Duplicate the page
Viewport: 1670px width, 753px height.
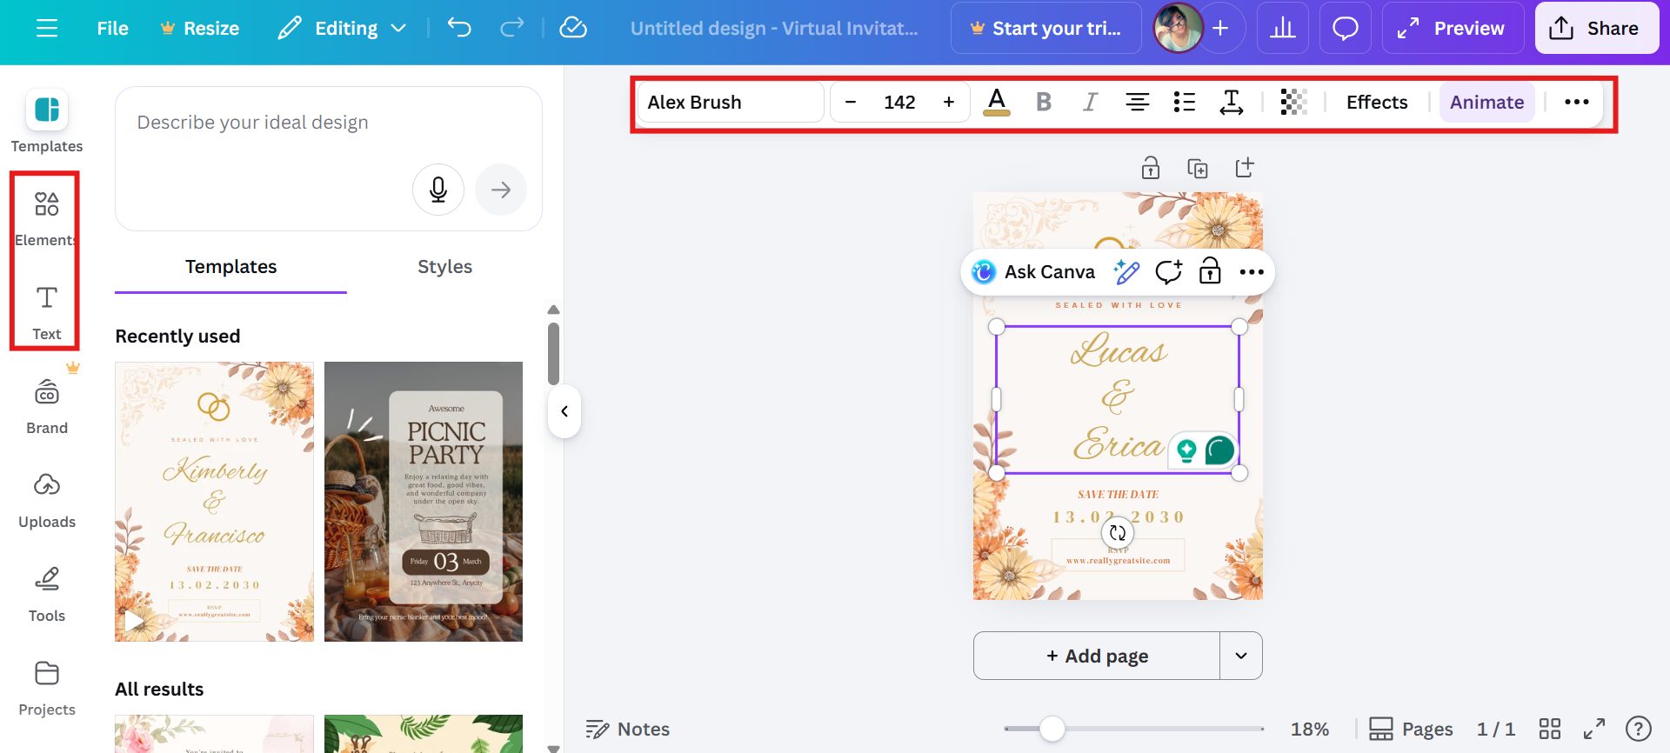[x=1198, y=168]
